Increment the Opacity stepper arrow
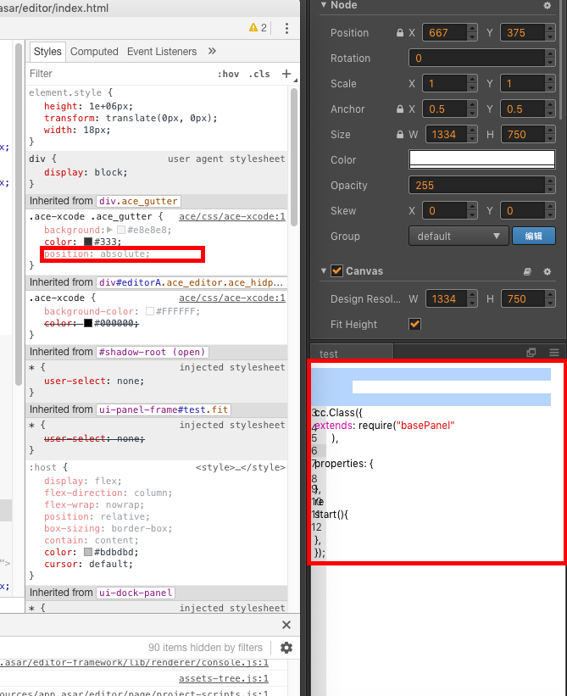 point(550,181)
